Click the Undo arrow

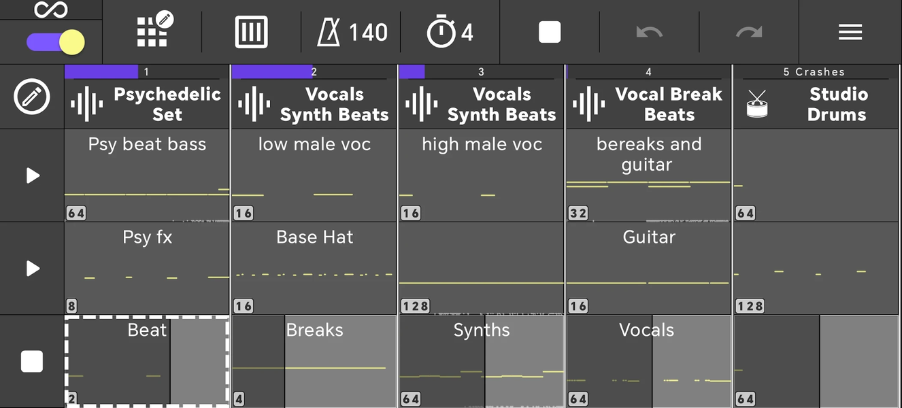pyautogui.click(x=648, y=31)
